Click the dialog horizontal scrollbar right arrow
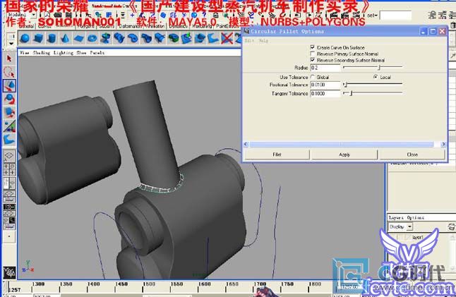The width and height of the screenshot is (456, 297). click(x=443, y=144)
